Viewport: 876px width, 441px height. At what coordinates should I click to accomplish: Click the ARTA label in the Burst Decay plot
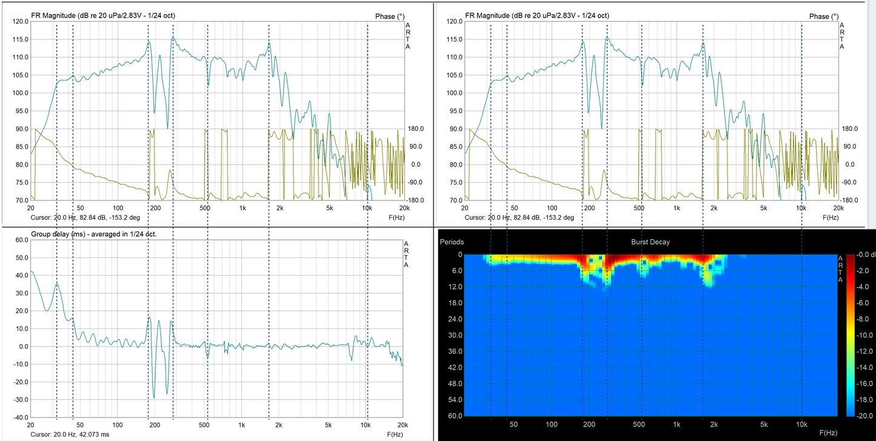coord(840,269)
